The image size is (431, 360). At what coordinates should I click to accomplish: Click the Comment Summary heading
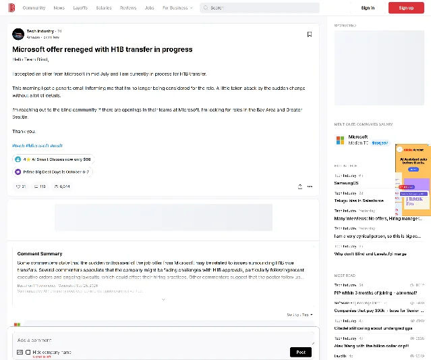[x=40, y=254]
